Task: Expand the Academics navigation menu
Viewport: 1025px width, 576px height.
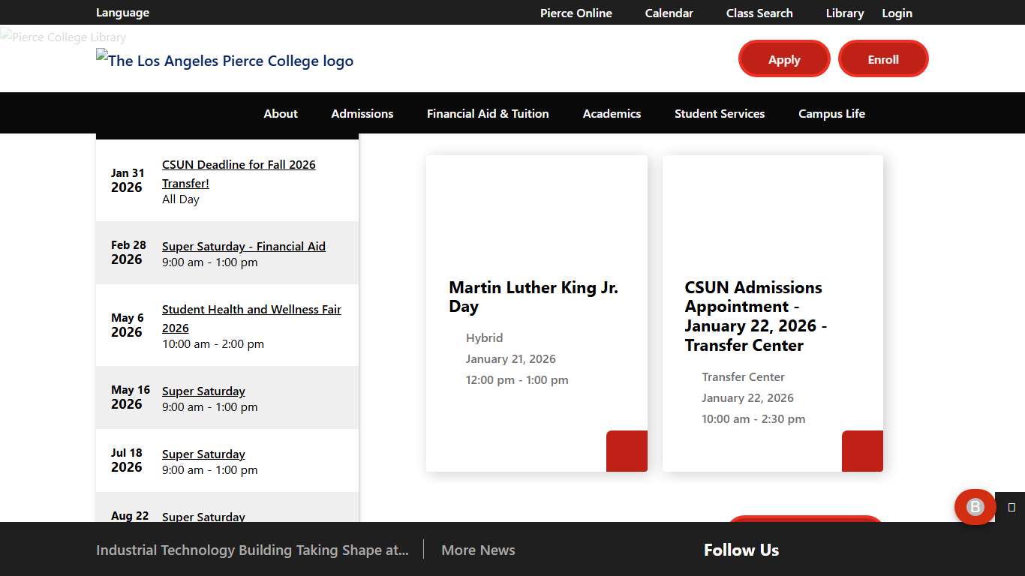Action: pos(612,113)
